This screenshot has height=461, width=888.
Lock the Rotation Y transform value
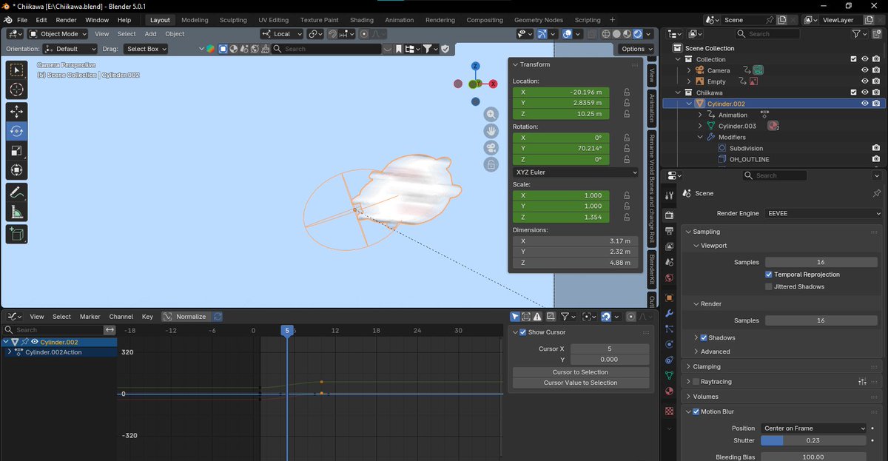pyautogui.click(x=627, y=148)
